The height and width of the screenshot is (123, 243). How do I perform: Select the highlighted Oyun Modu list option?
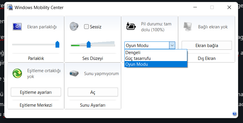click(x=156, y=64)
